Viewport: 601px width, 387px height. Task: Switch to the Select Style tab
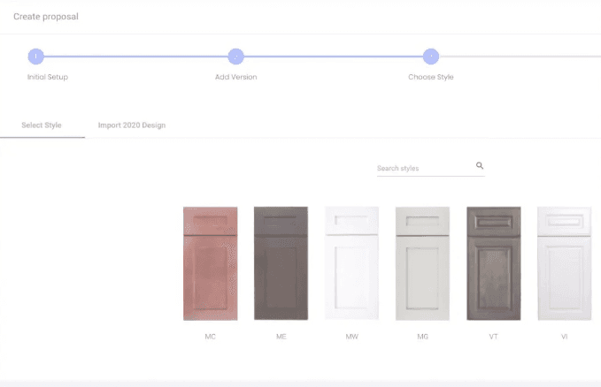(x=42, y=125)
